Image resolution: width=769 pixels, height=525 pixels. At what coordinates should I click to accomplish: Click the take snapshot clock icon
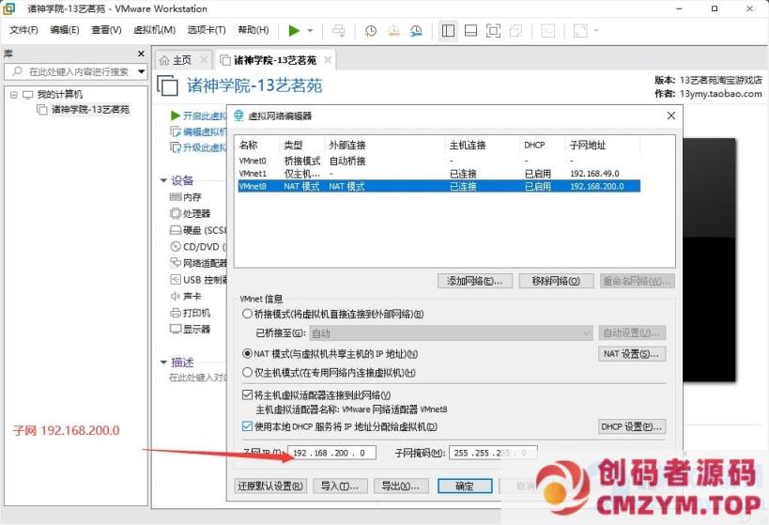(x=370, y=31)
